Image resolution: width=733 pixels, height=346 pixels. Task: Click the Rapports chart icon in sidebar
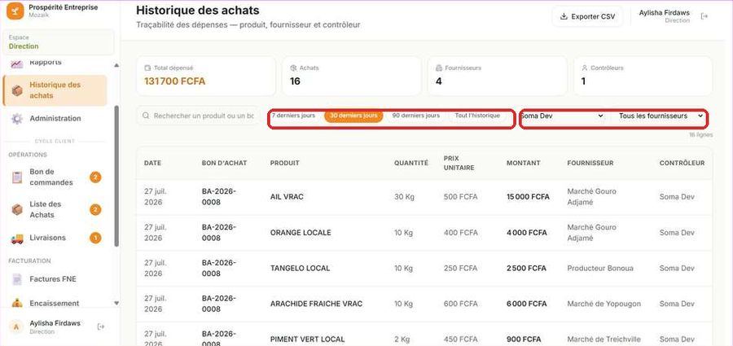tap(17, 64)
